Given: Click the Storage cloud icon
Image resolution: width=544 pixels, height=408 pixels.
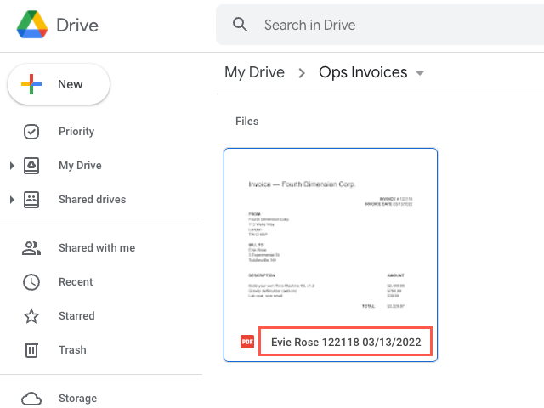Looking at the screenshot, I should [31, 399].
